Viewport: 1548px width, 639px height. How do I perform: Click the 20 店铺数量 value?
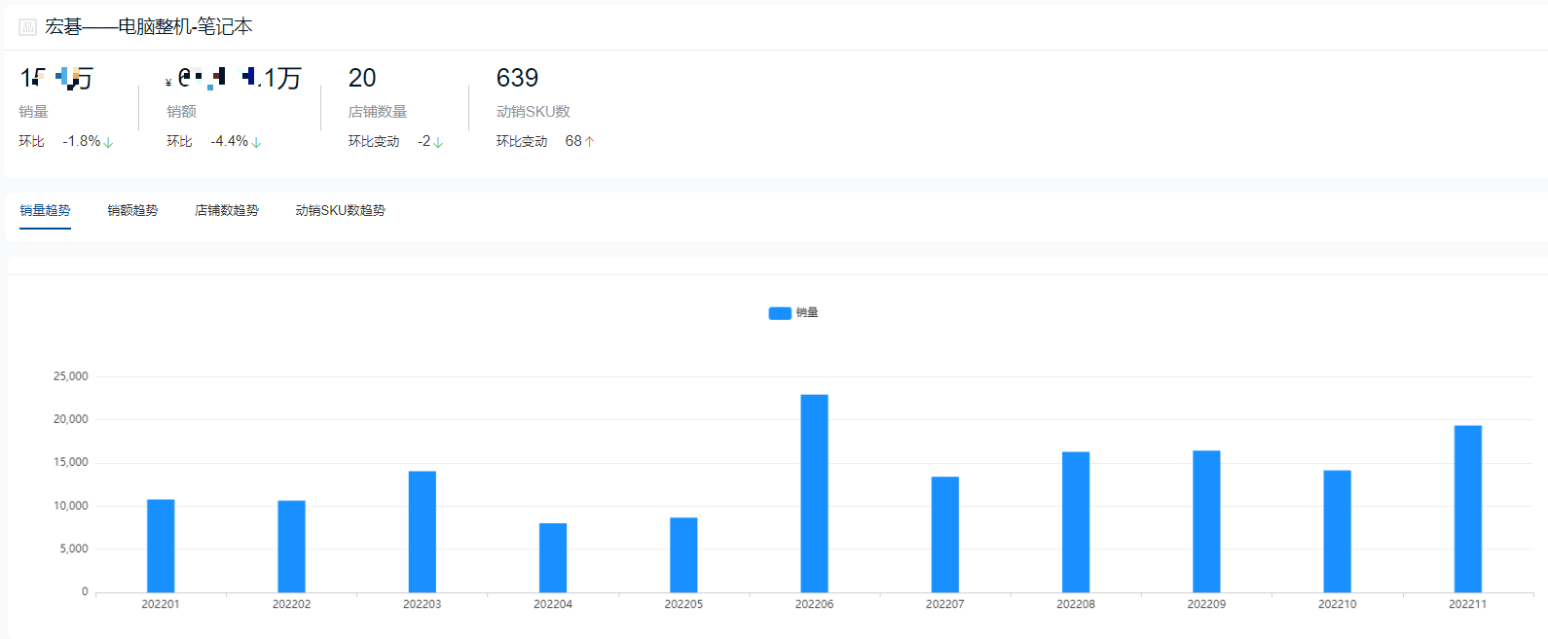tap(362, 78)
